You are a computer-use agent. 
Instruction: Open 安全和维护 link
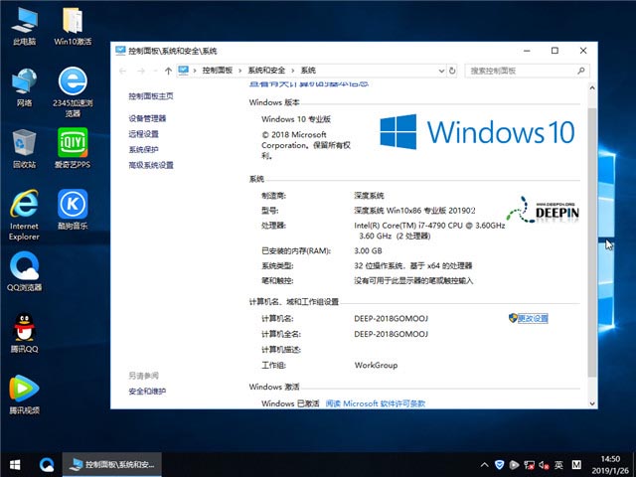click(147, 392)
